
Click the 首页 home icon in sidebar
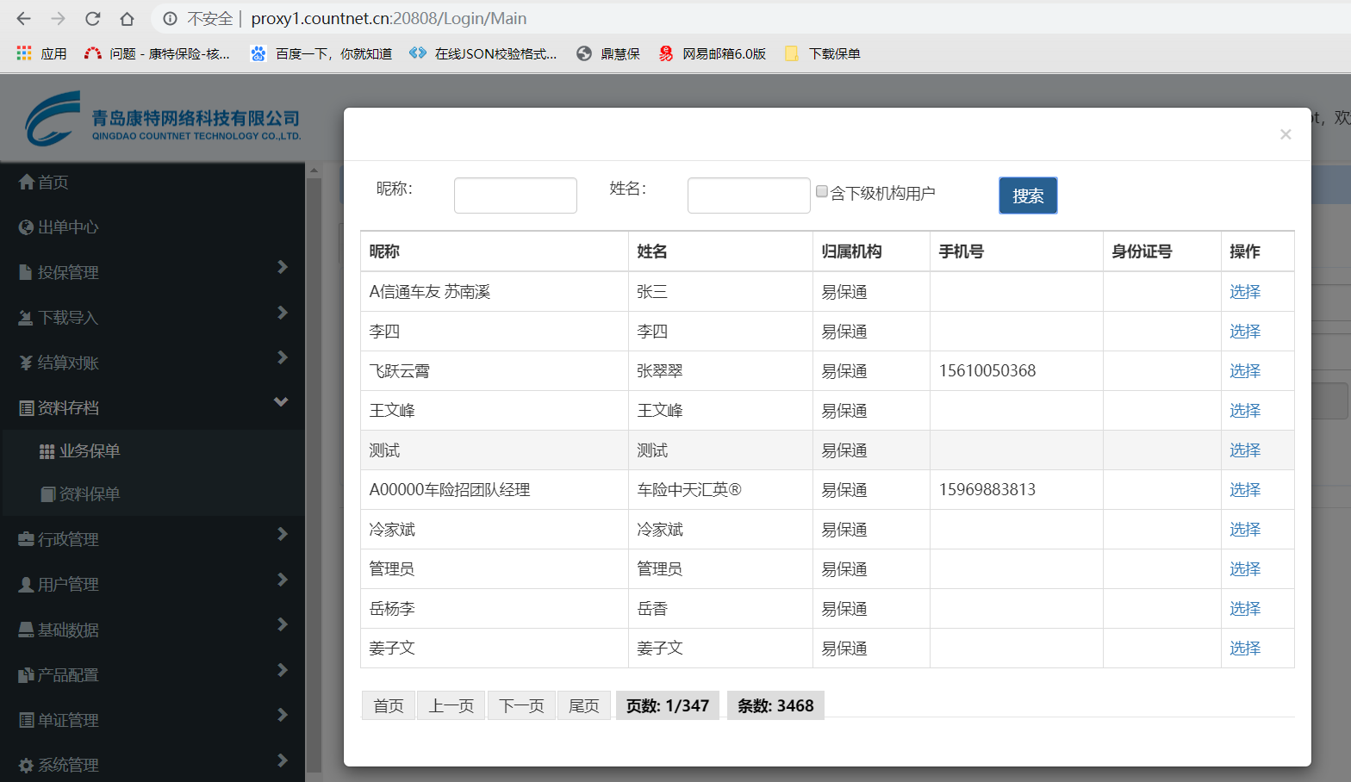(27, 183)
